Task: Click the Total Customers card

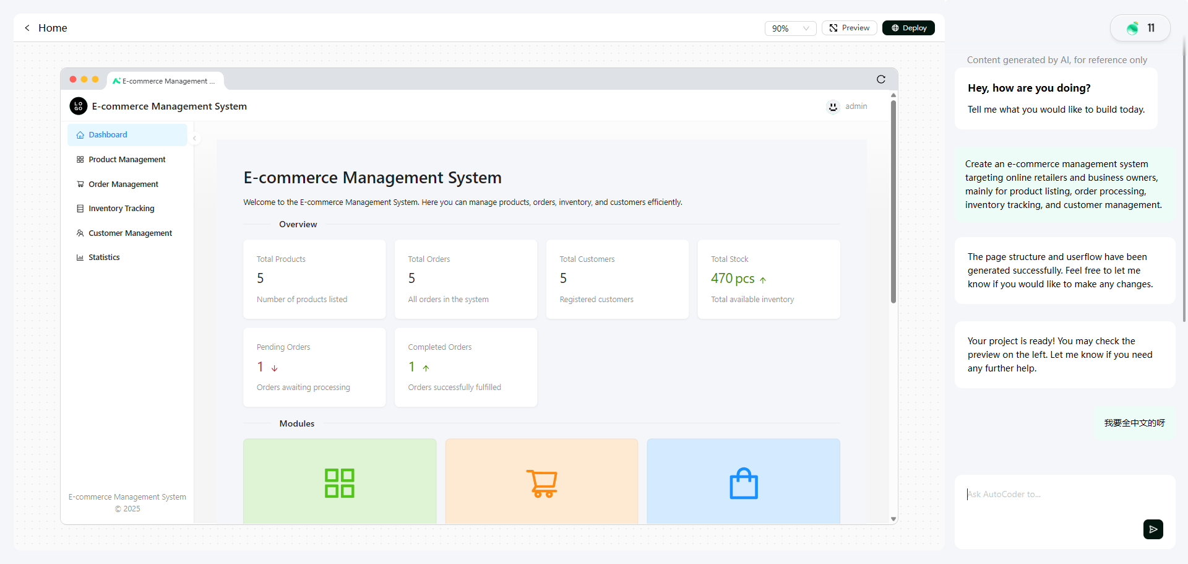Action: (618, 279)
